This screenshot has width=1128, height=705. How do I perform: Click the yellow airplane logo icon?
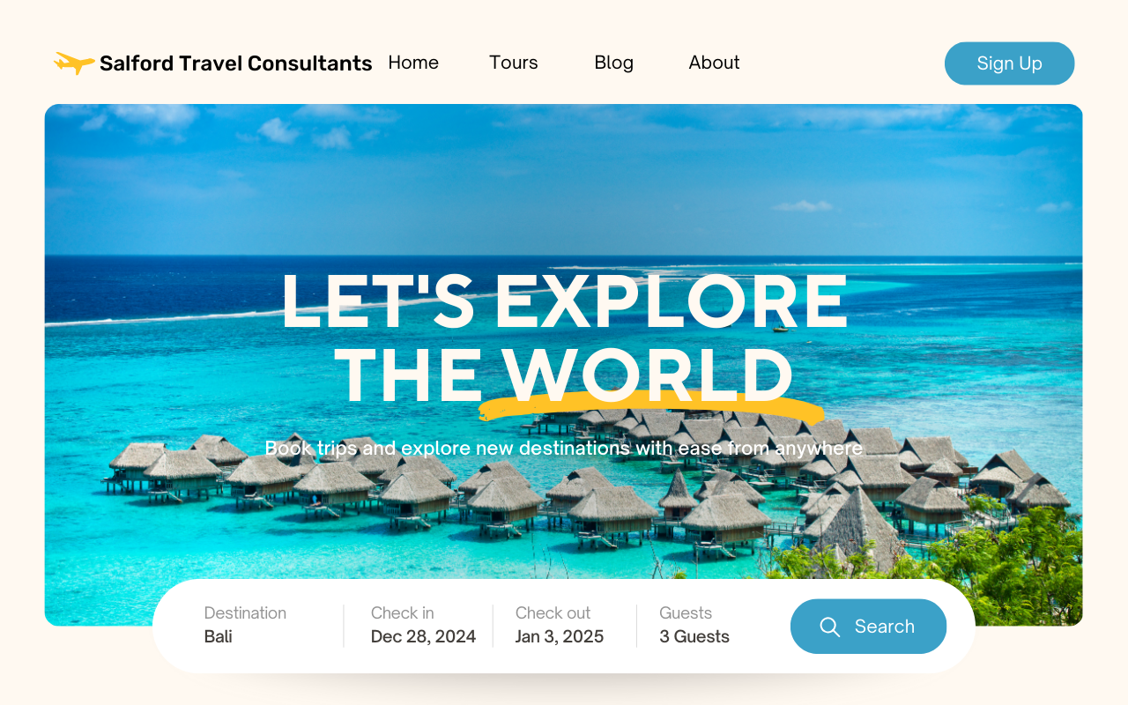click(x=74, y=63)
